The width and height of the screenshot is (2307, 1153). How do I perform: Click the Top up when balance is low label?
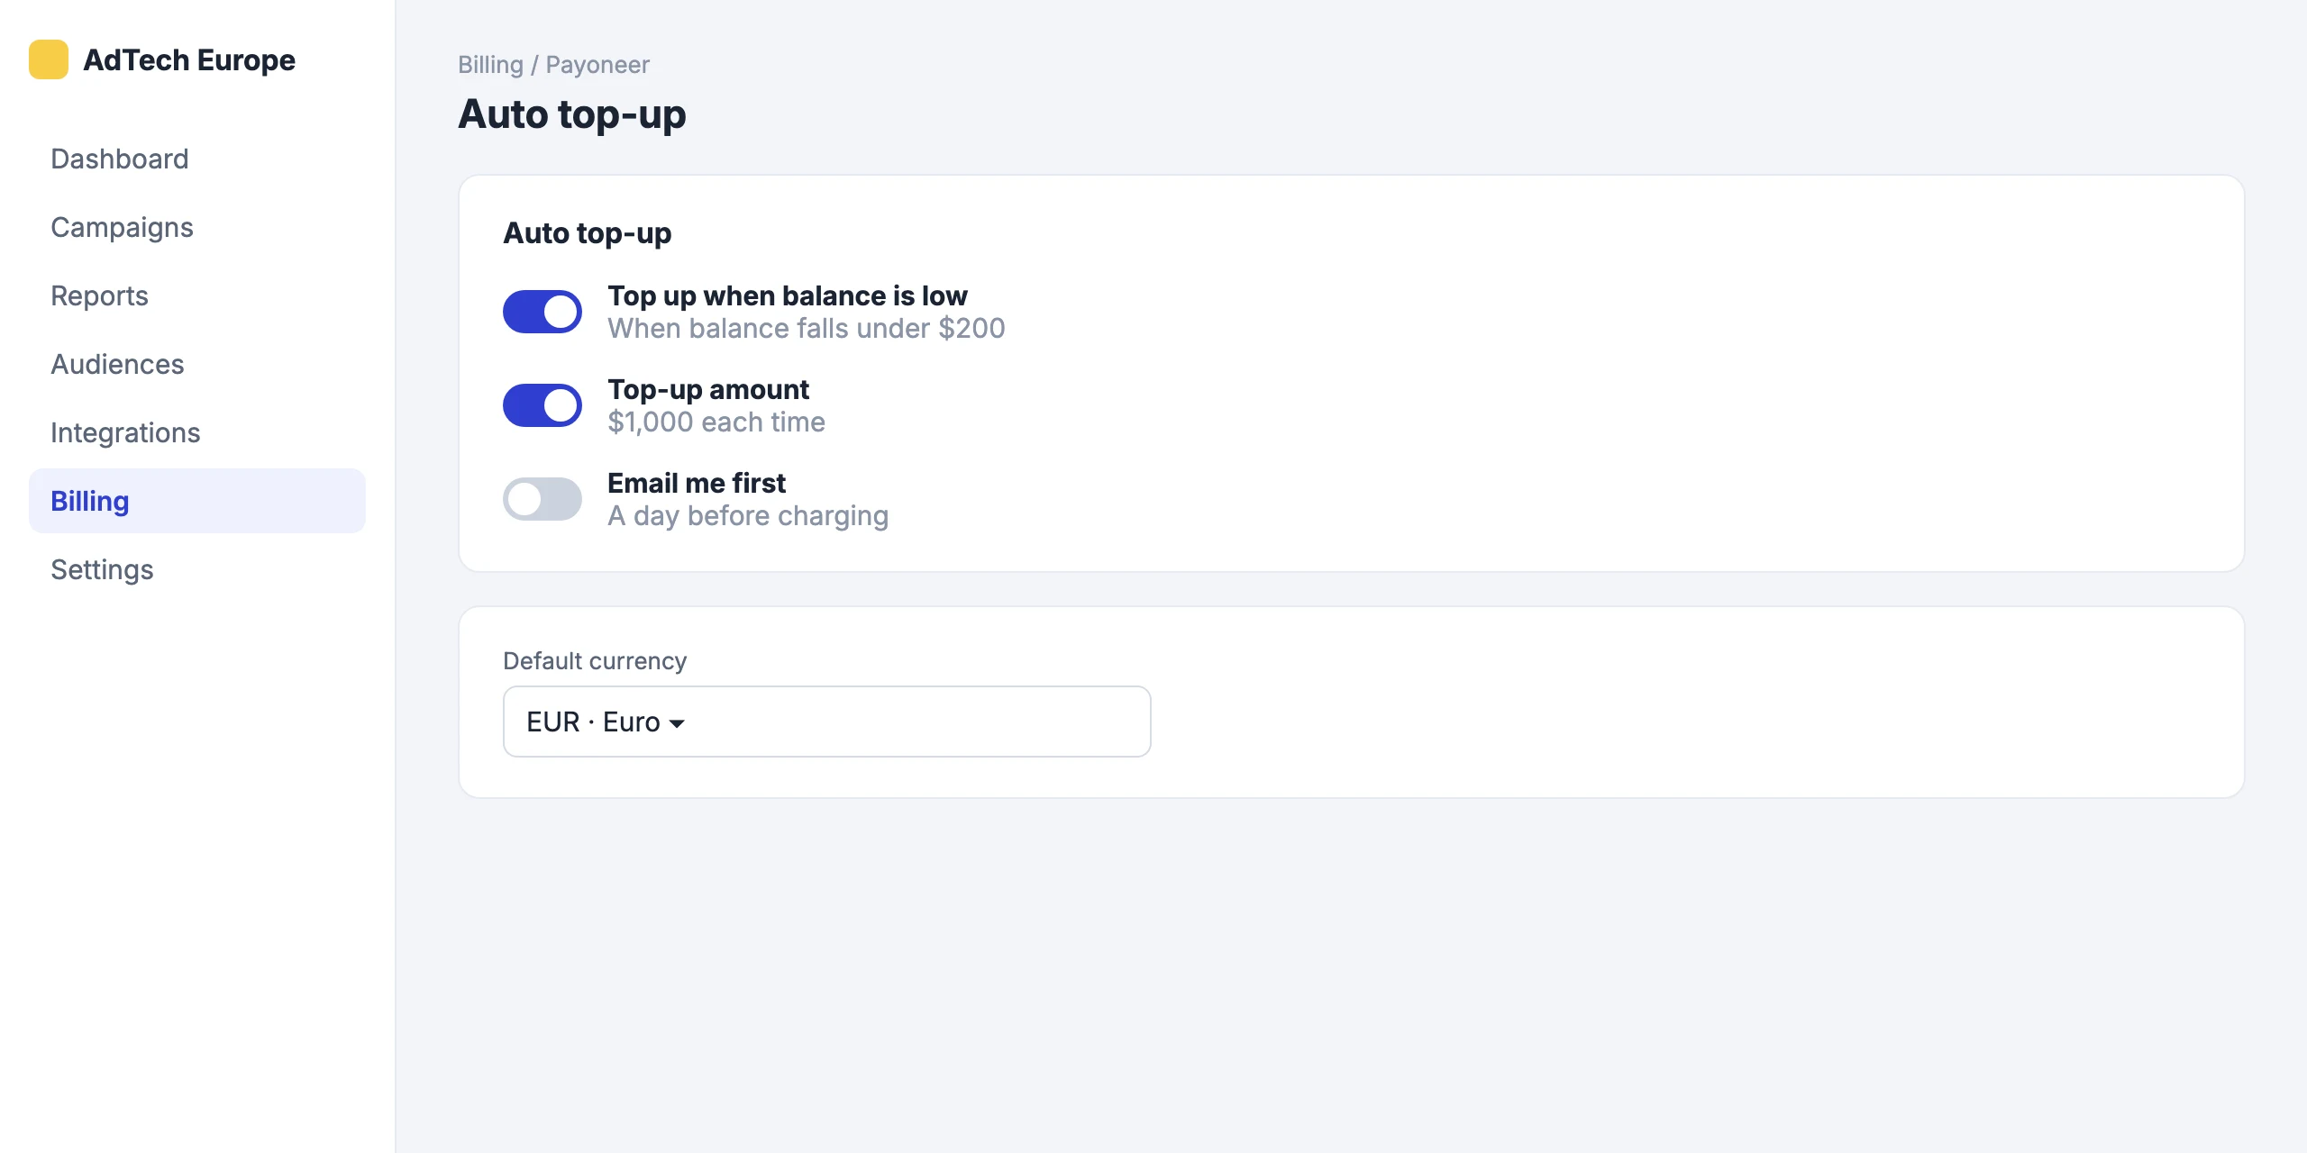pyautogui.click(x=788, y=295)
